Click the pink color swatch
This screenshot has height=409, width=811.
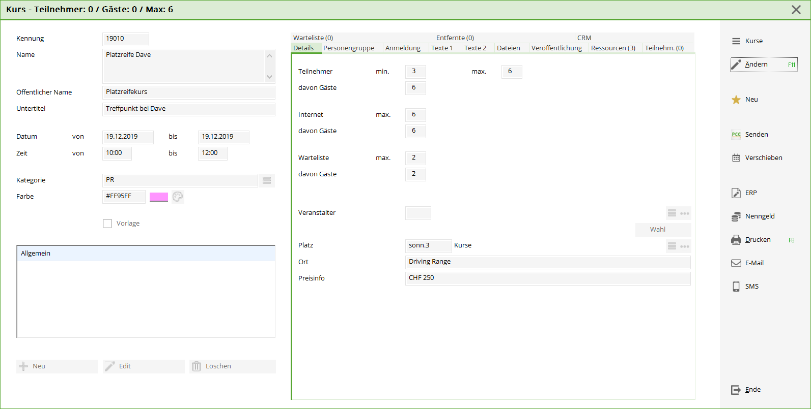point(159,197)
